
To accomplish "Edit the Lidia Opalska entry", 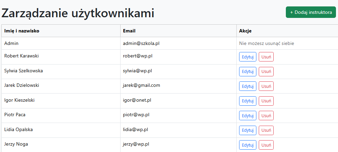I will click(248, 130).
